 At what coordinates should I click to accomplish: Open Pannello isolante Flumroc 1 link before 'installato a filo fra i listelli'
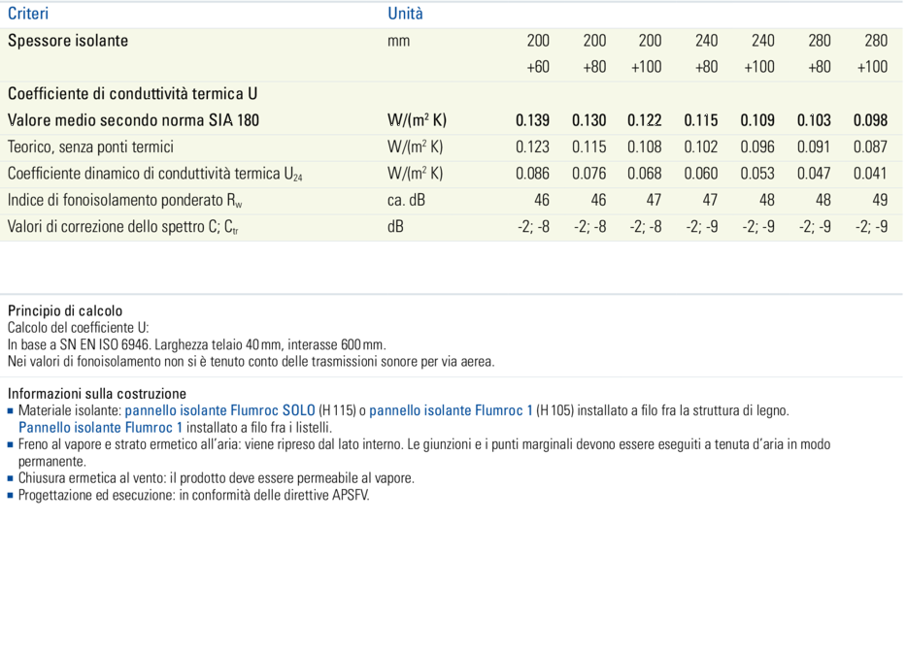click(100, 428)
